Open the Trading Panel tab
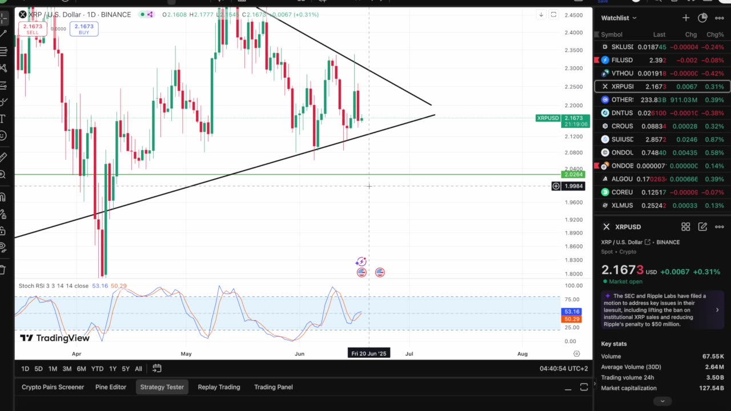This screenshot has width=731, height=411. click(274, 387)
